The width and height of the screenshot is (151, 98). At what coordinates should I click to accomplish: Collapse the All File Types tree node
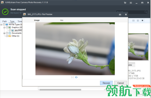(1, 25)
